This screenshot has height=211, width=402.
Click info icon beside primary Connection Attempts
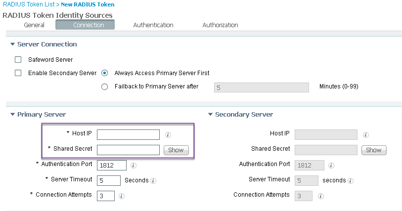[x=122, y=196]
